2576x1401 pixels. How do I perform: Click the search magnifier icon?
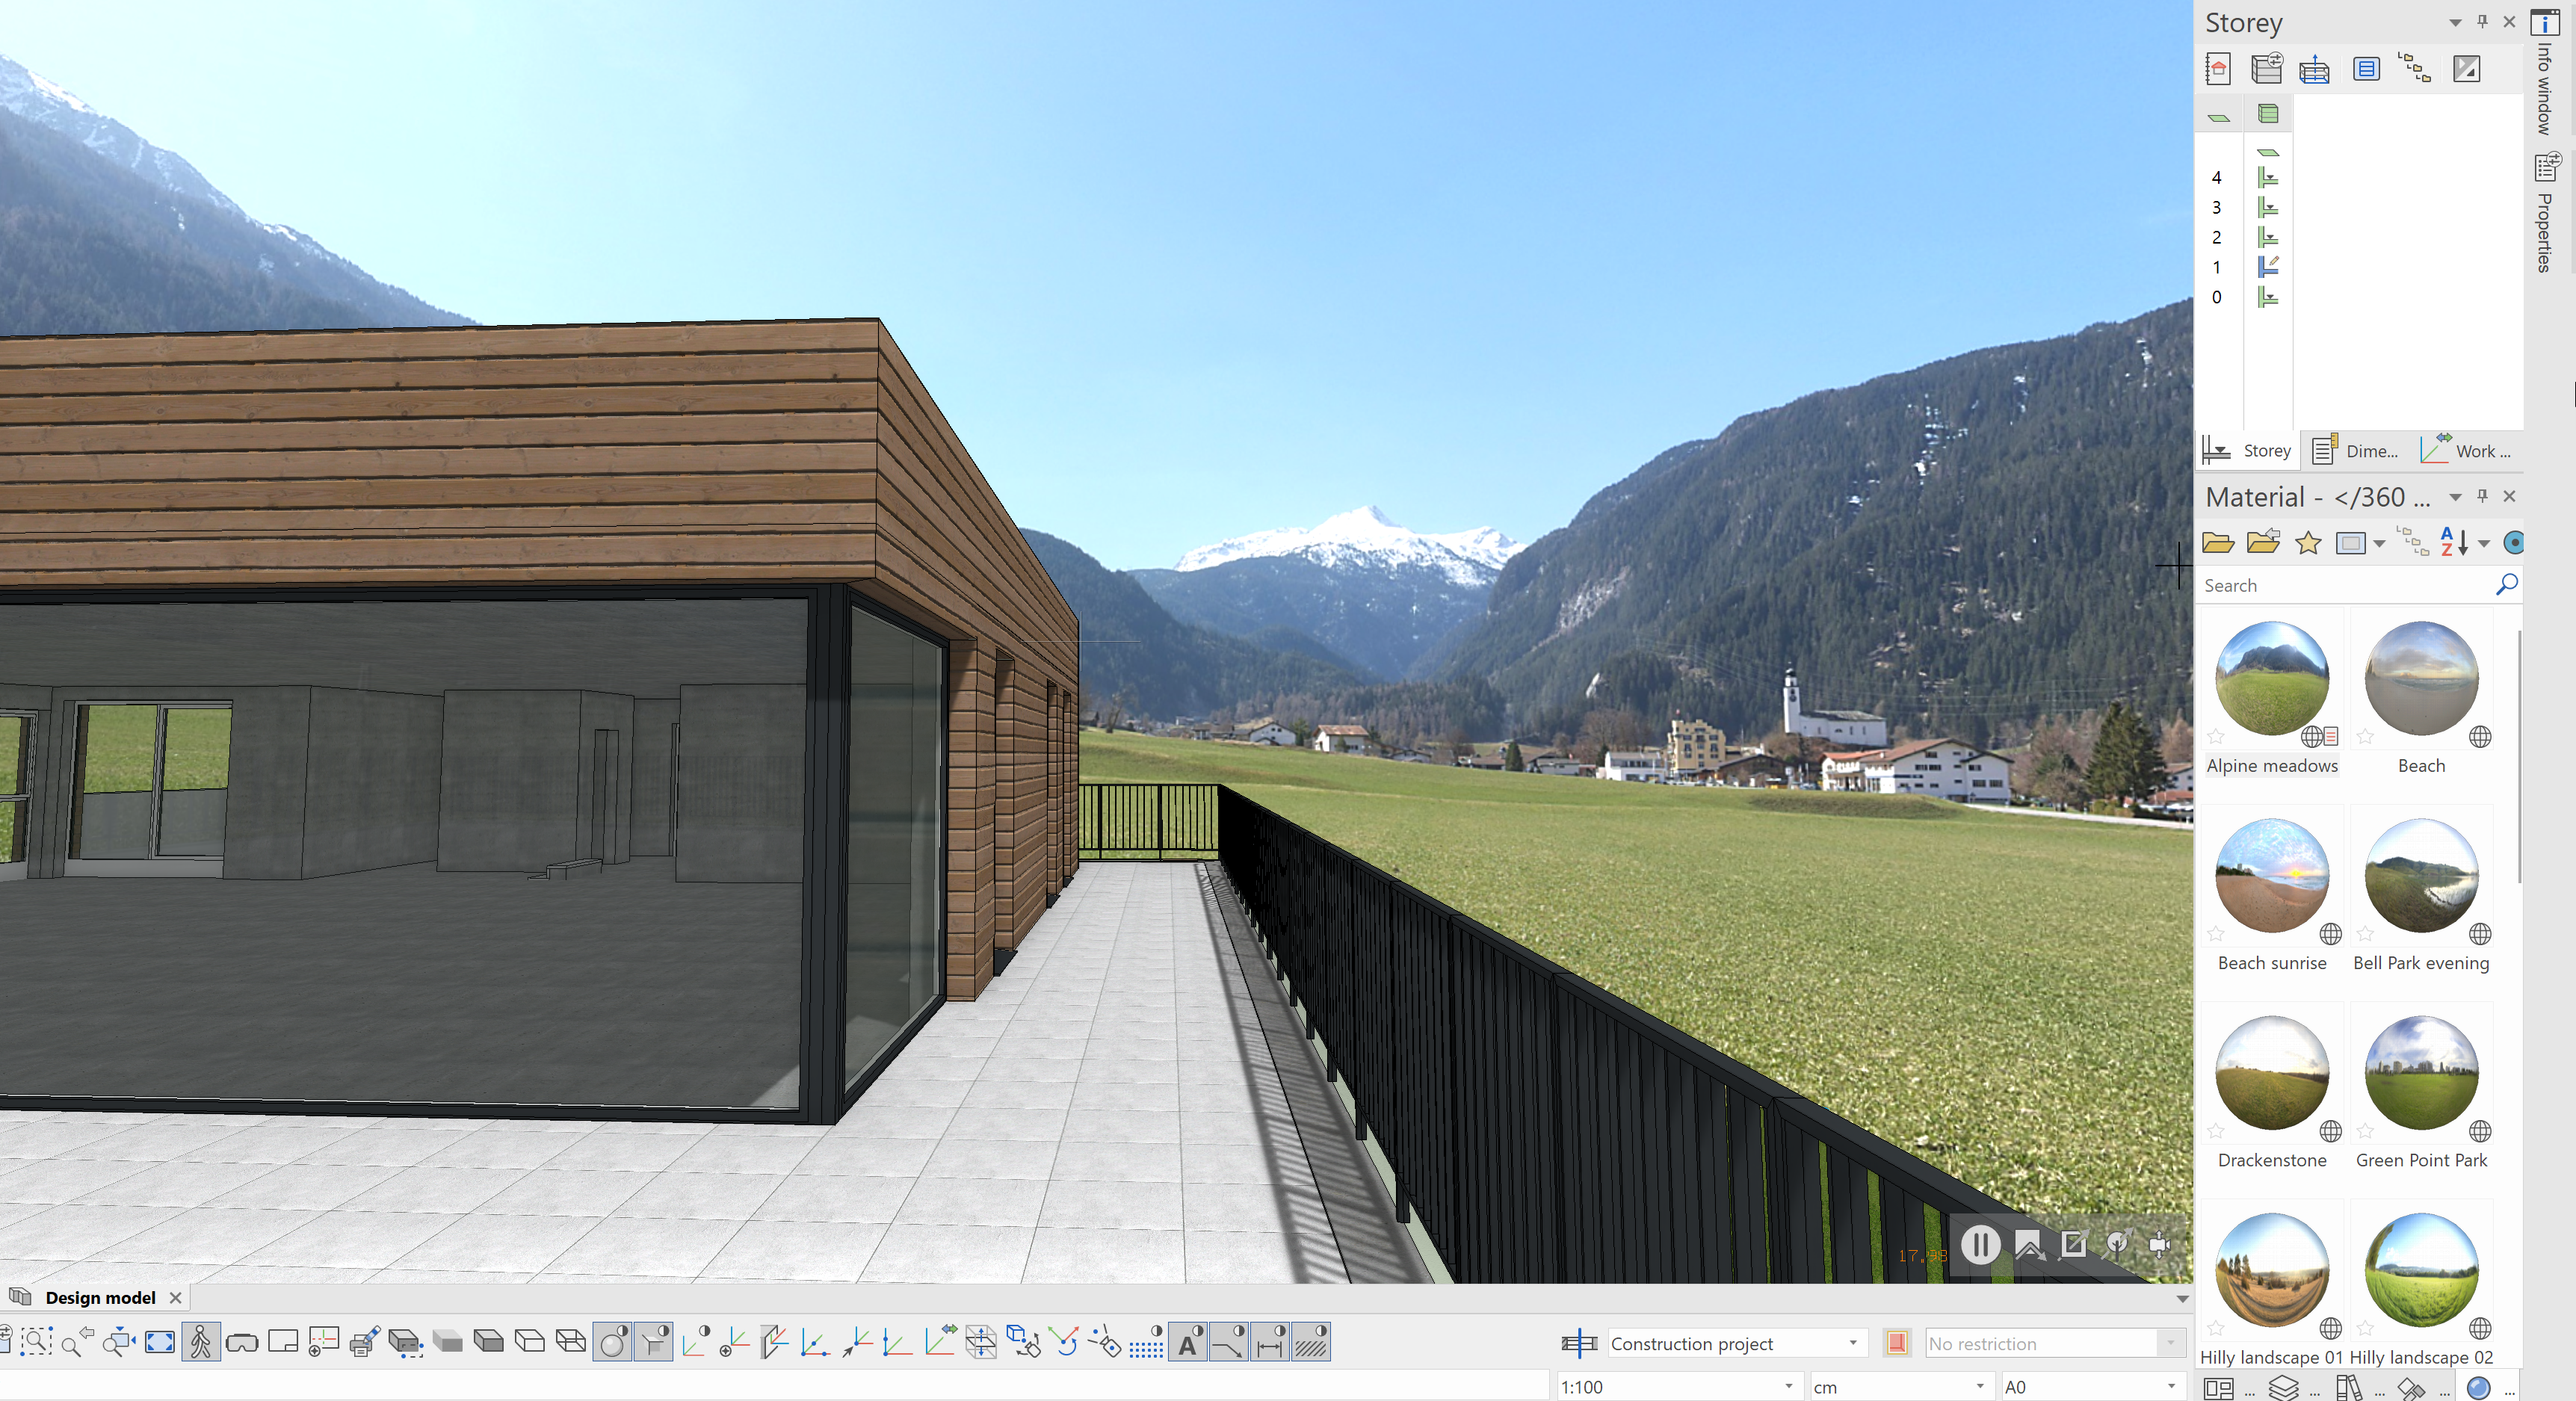coord(2506,585)
